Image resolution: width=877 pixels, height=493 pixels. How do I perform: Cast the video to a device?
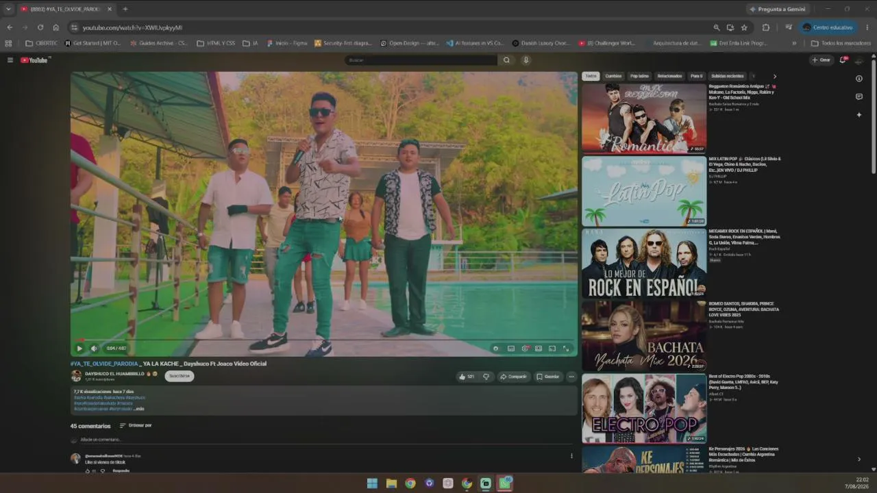[552, 349]
